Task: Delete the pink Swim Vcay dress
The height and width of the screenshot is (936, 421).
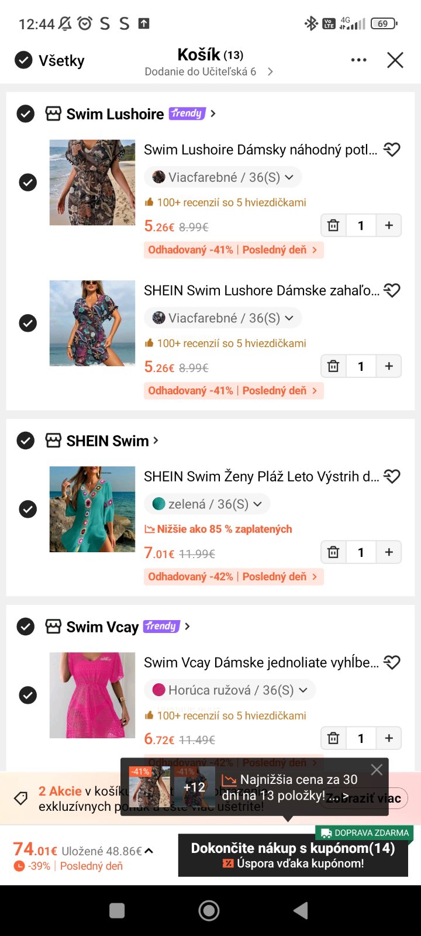Action: pyautogui.click(x=333, y=738)
